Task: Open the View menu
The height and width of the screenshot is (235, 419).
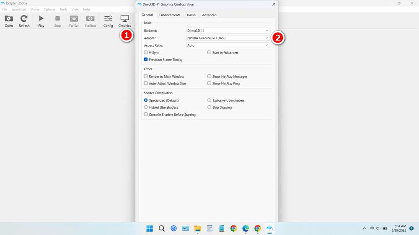Action: pyautogui.click(x=75, y=9)
